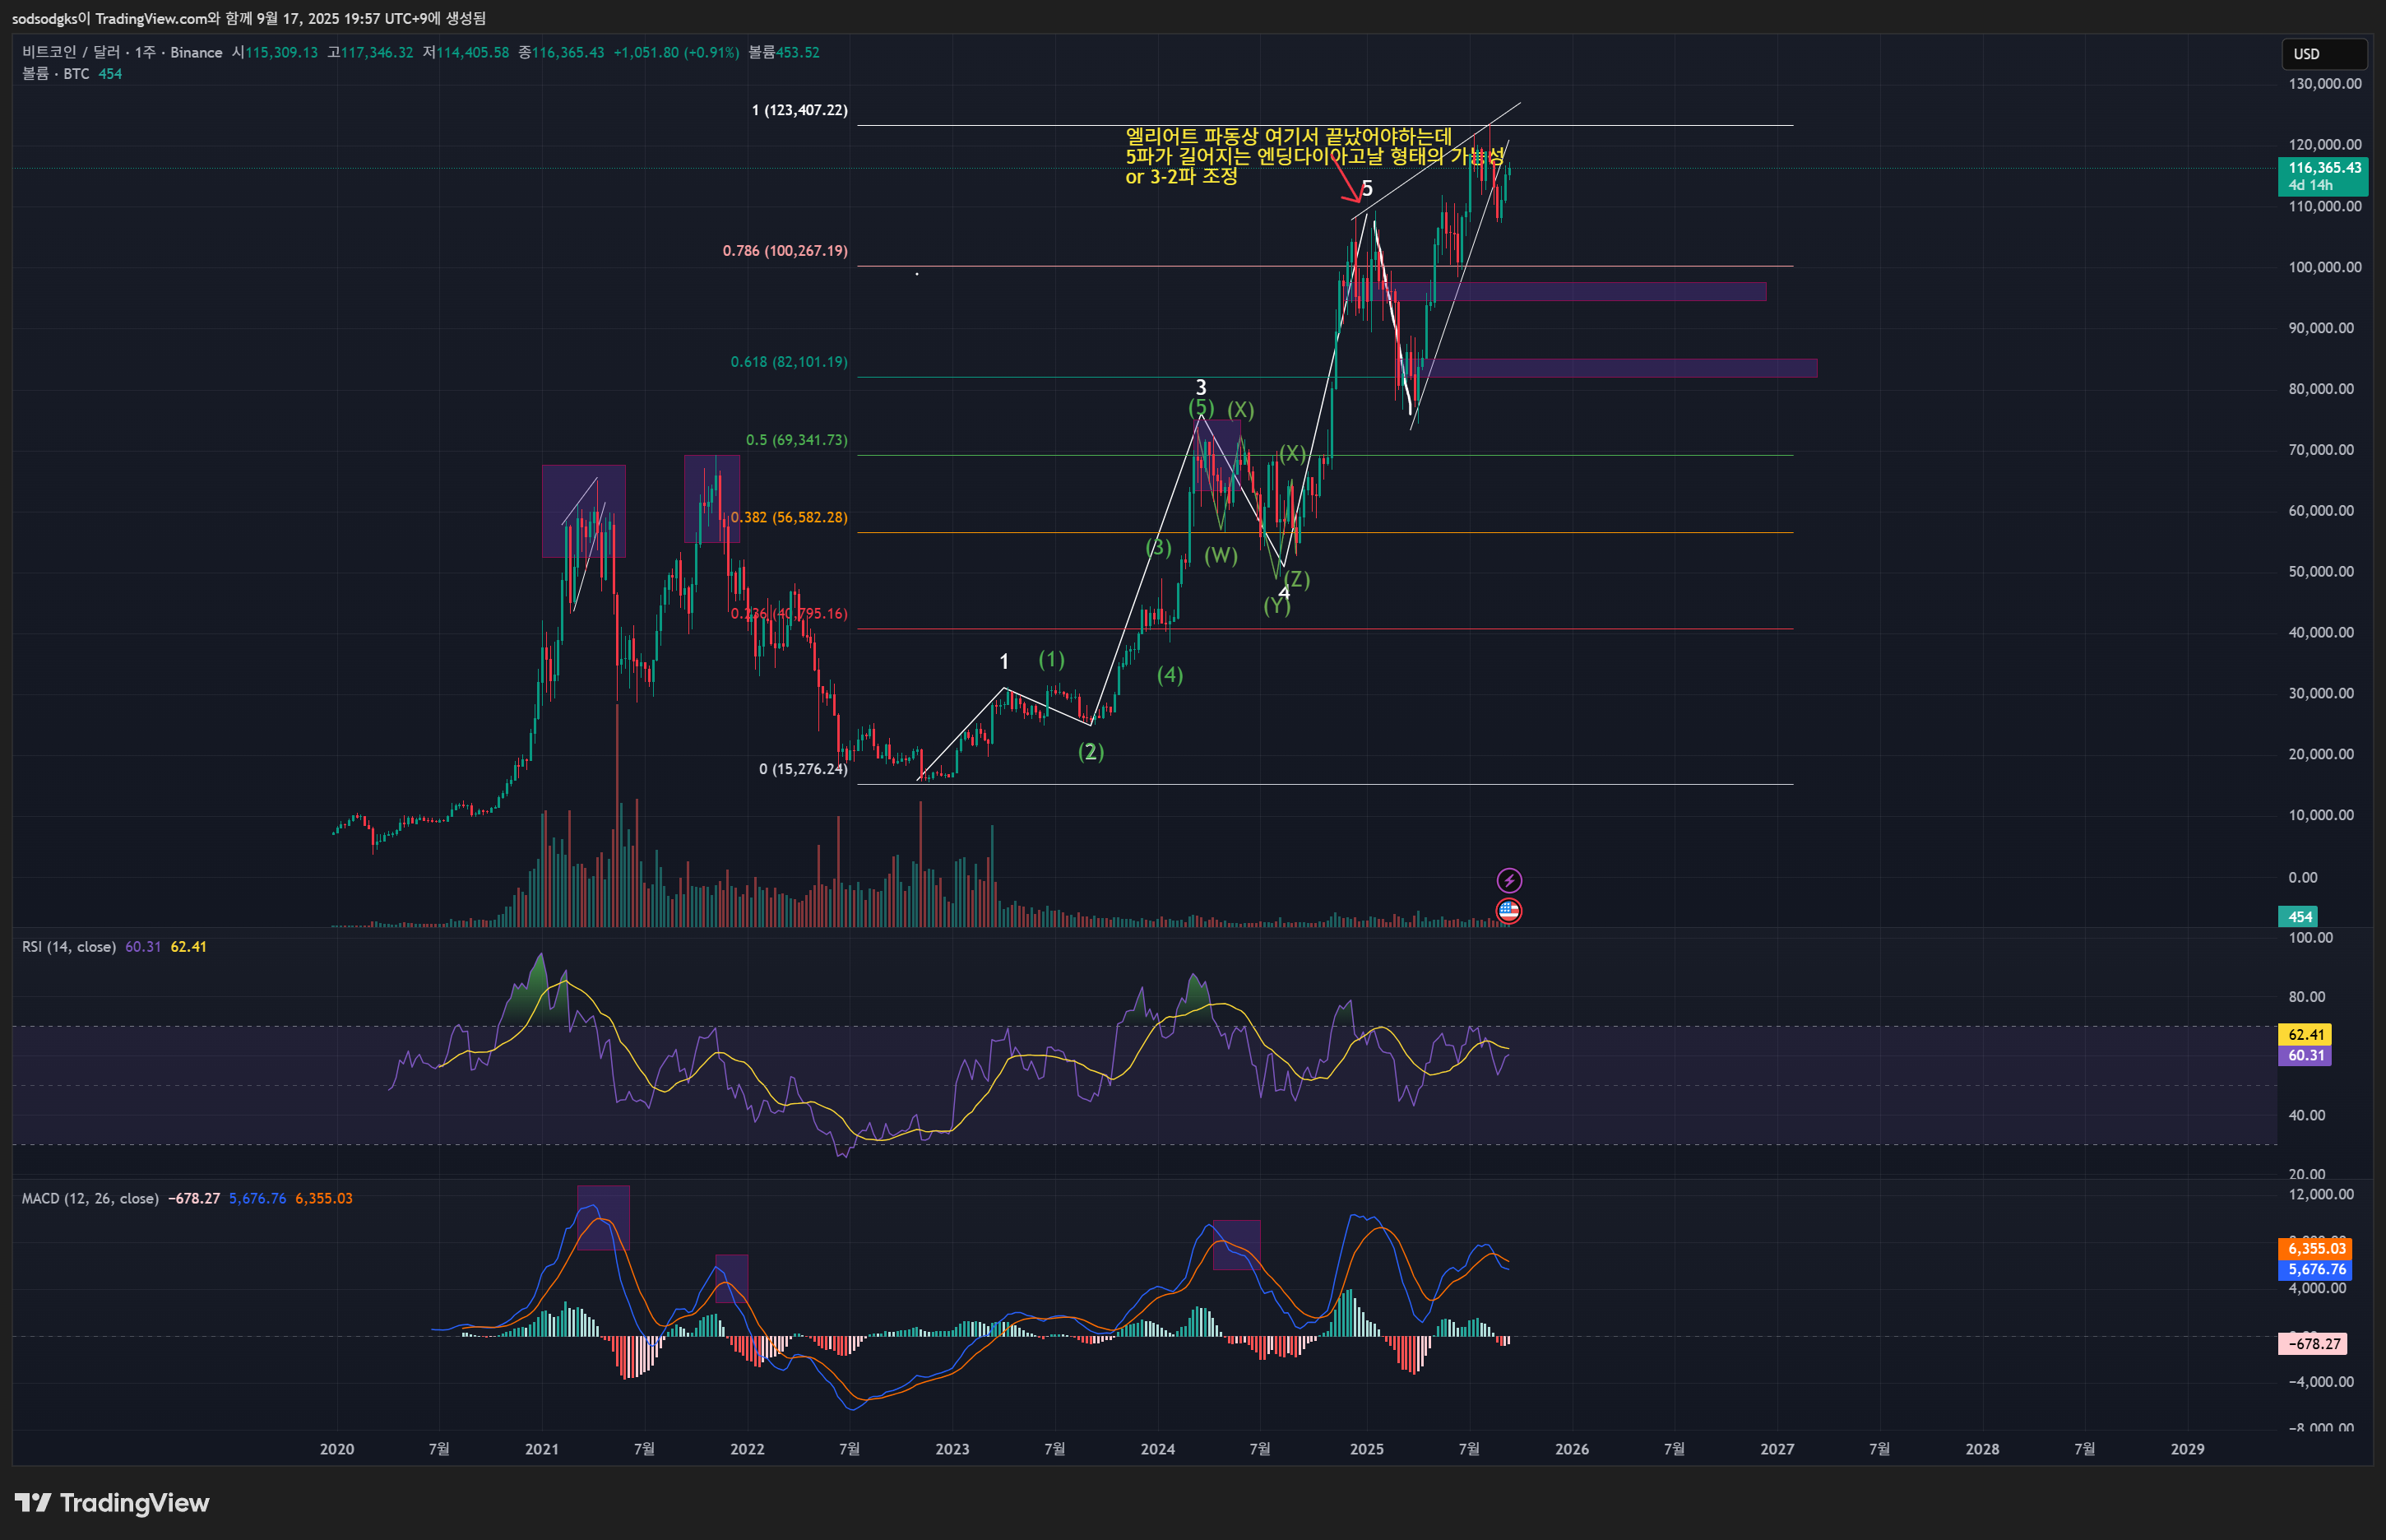
Task: Click the 2022 label on the time axis
Action: (x=747, y=1449)
